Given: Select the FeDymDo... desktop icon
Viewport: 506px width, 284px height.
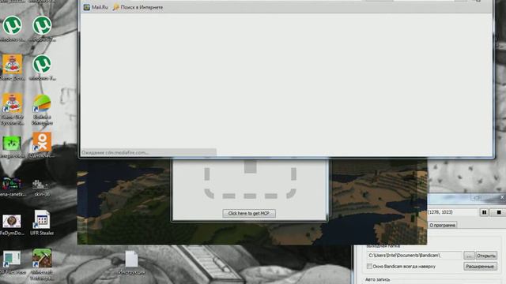Looking at the screenshot, I should coord(12,224).
